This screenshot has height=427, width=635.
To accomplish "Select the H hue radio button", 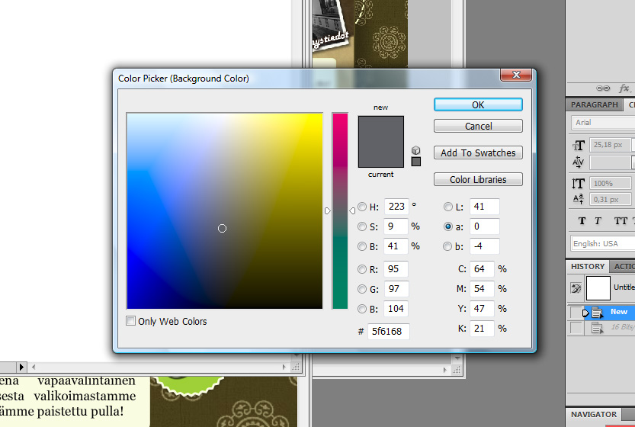I will [362, 207].
